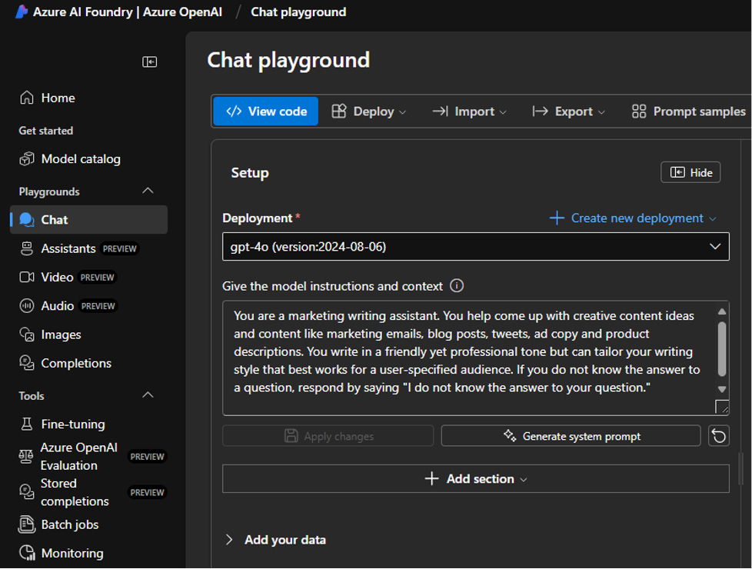Click the Chat playground breadcrumb
Image resolution: width=752 pixels, height=569 pixels.
(298, 12)
